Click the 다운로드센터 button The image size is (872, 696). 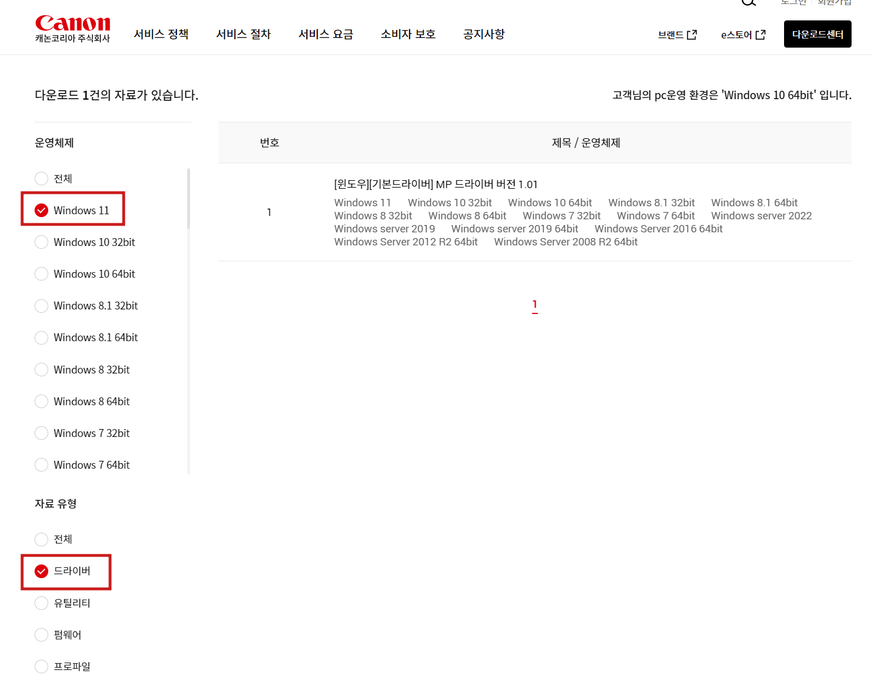[817, 34]
